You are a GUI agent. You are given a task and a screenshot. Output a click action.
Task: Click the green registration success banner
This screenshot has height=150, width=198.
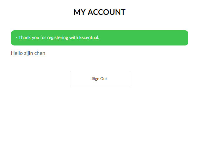click(x=99, y=38)
